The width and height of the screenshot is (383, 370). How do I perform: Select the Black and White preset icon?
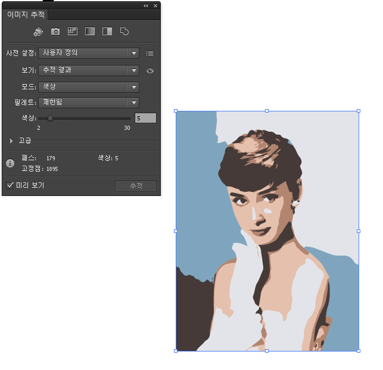pos(107,32)
